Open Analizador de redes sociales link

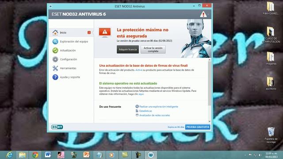[155, 115]
